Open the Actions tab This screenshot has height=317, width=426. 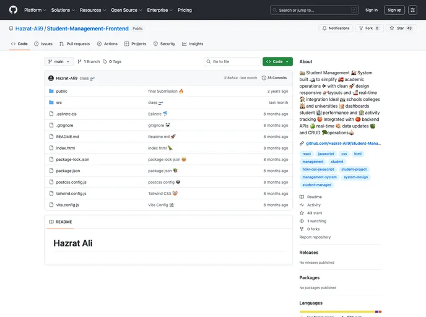[x=107, y=44]
